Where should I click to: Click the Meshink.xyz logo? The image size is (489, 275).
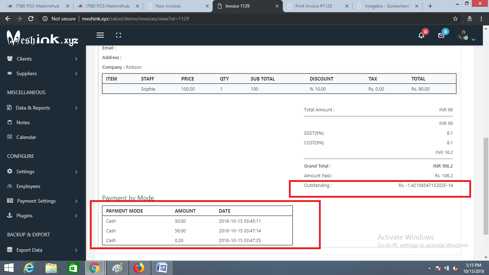pyautogui.click(x=43, y=38)
